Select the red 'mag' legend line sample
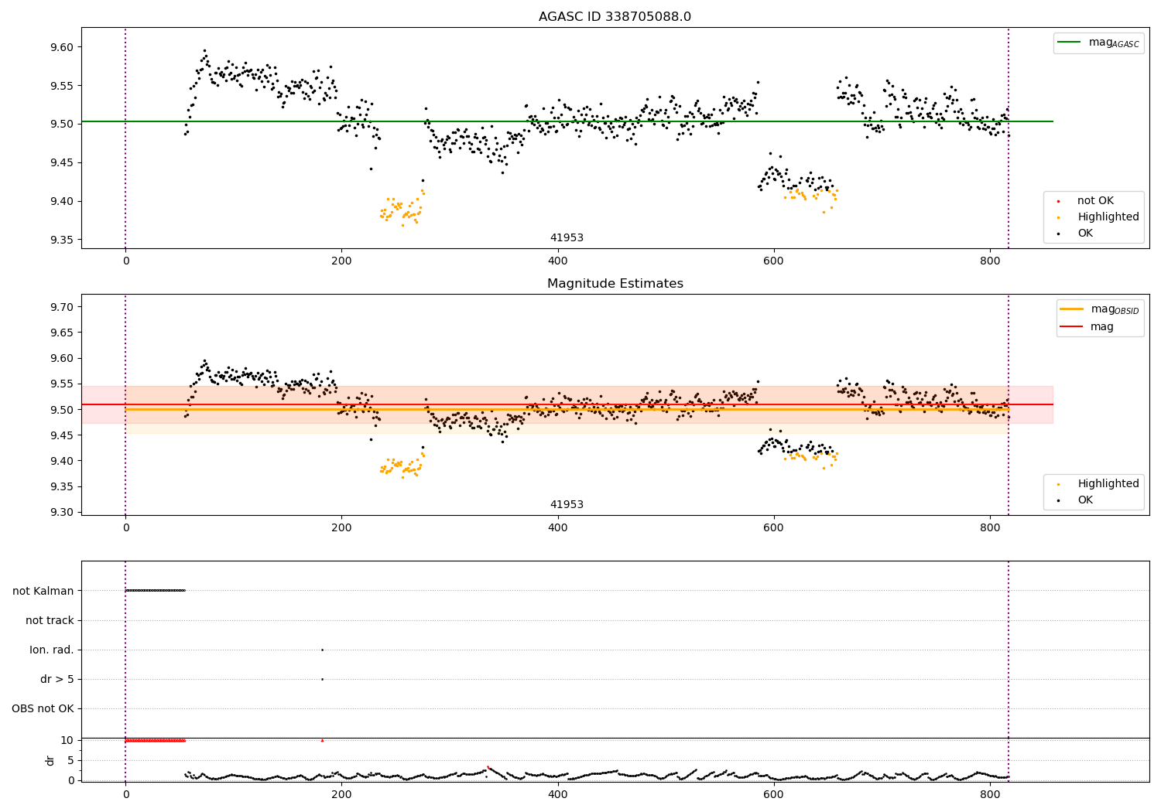Image resolution: width=1161 pixels, height=812 pixels. pyautogui.click(x=1072, y=327)
